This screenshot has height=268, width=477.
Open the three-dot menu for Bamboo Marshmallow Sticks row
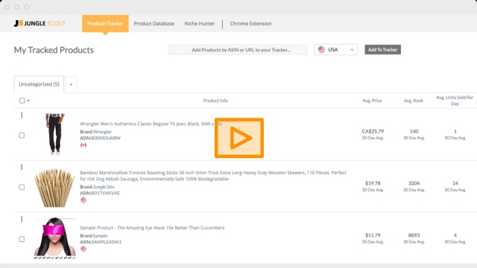pyautogui.click(x=22, y=167)
